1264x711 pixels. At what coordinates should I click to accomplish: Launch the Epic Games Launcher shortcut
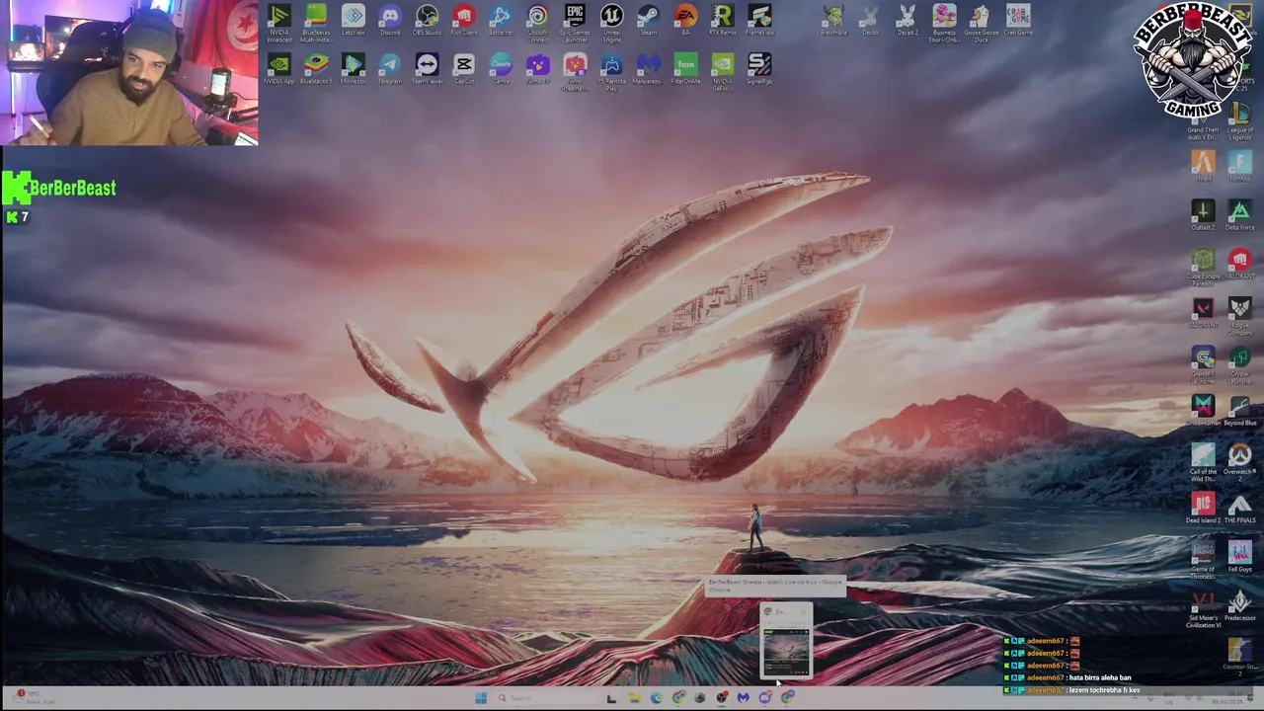575,24
